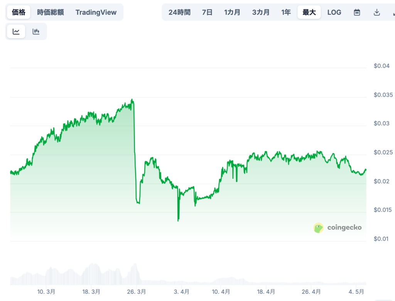This screenshot has height=301, width=395.
Task: Toggle the LOG scale option
Action: 334,12
